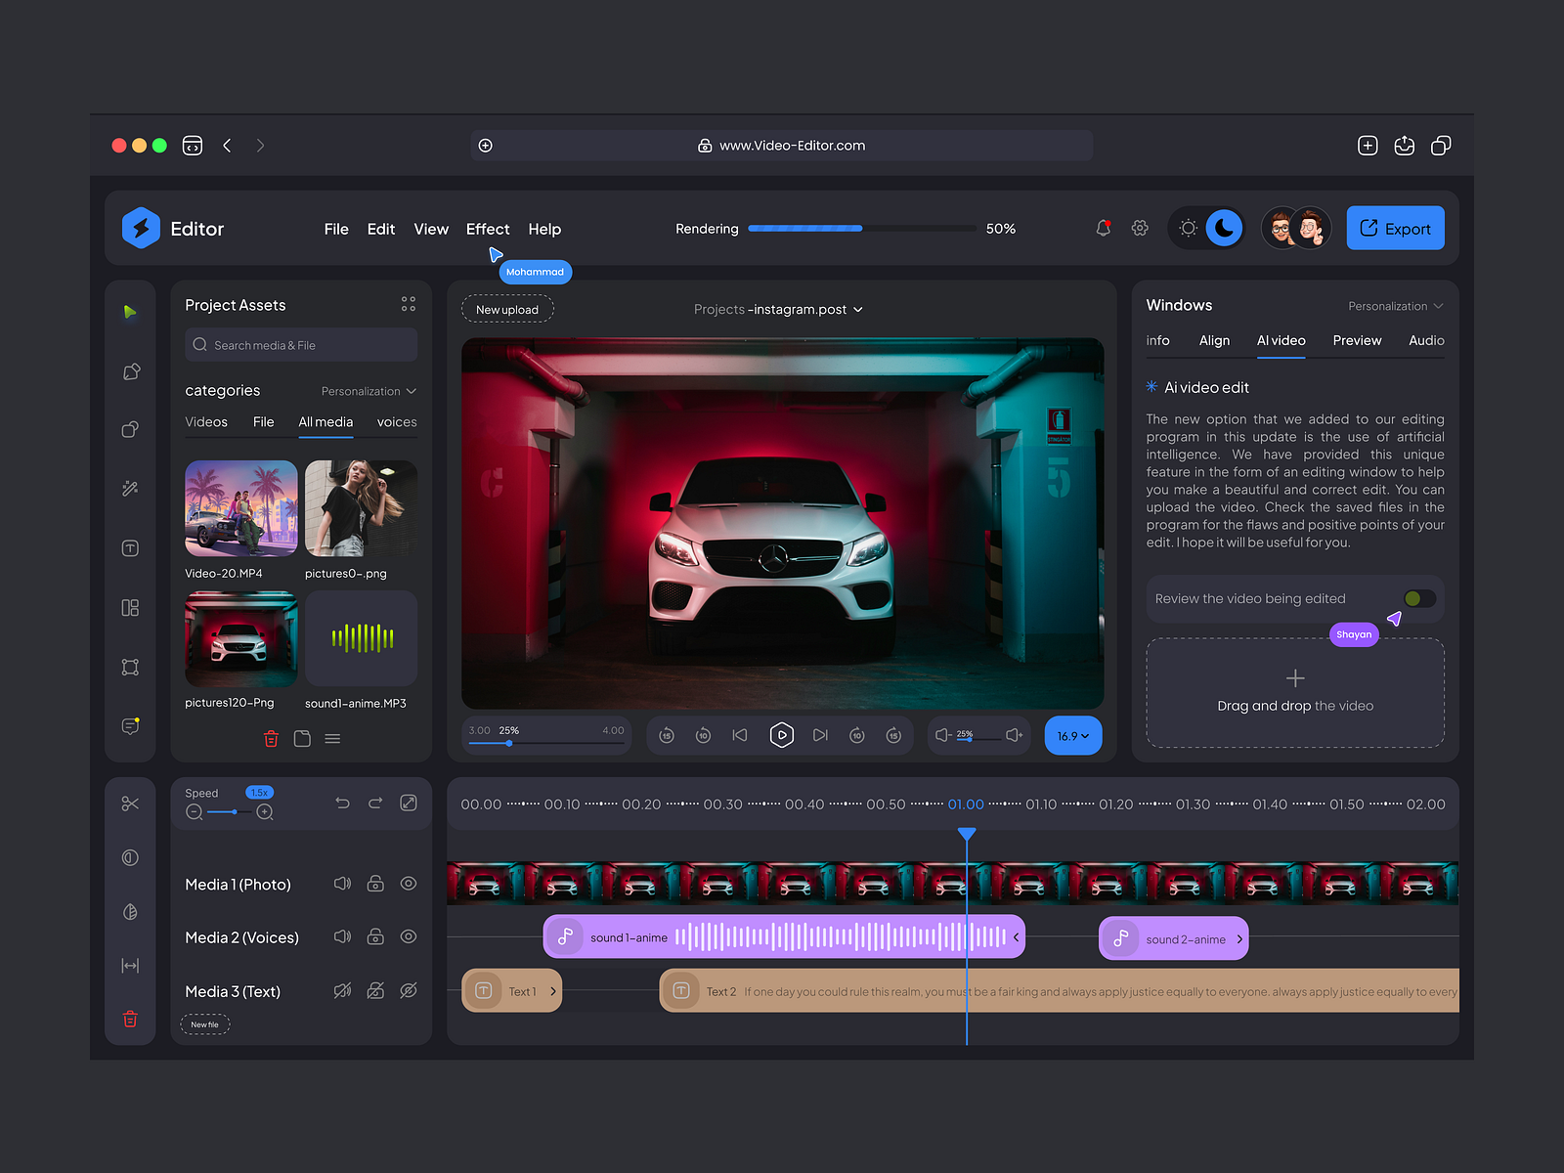This screenshot has height=1173, width=1564.
Task: Select the pen tool in the left sidebar
Action: [x=130, y=371]
